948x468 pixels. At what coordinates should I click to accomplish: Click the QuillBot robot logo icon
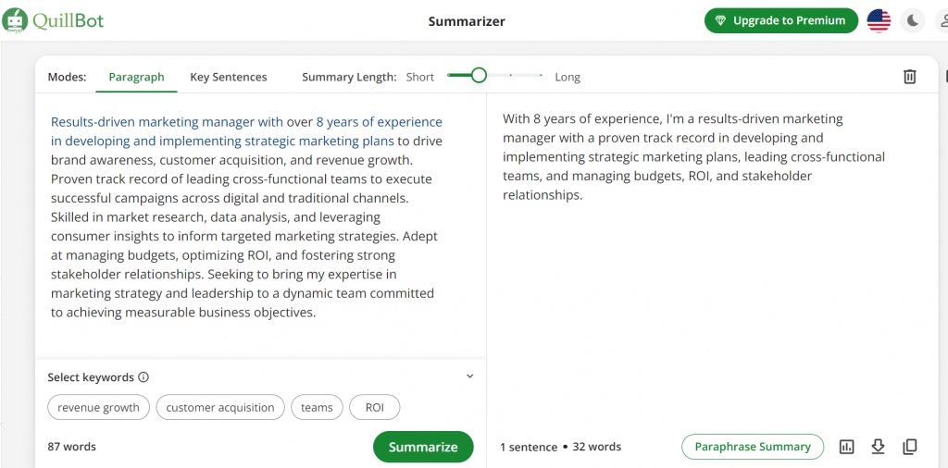pos(15,20)
